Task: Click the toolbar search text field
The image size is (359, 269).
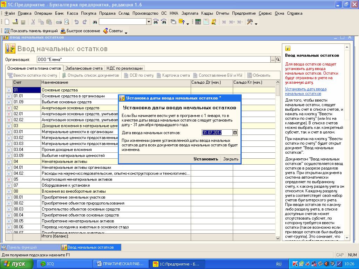Action: pyautogui.click(x=123, y=22)
